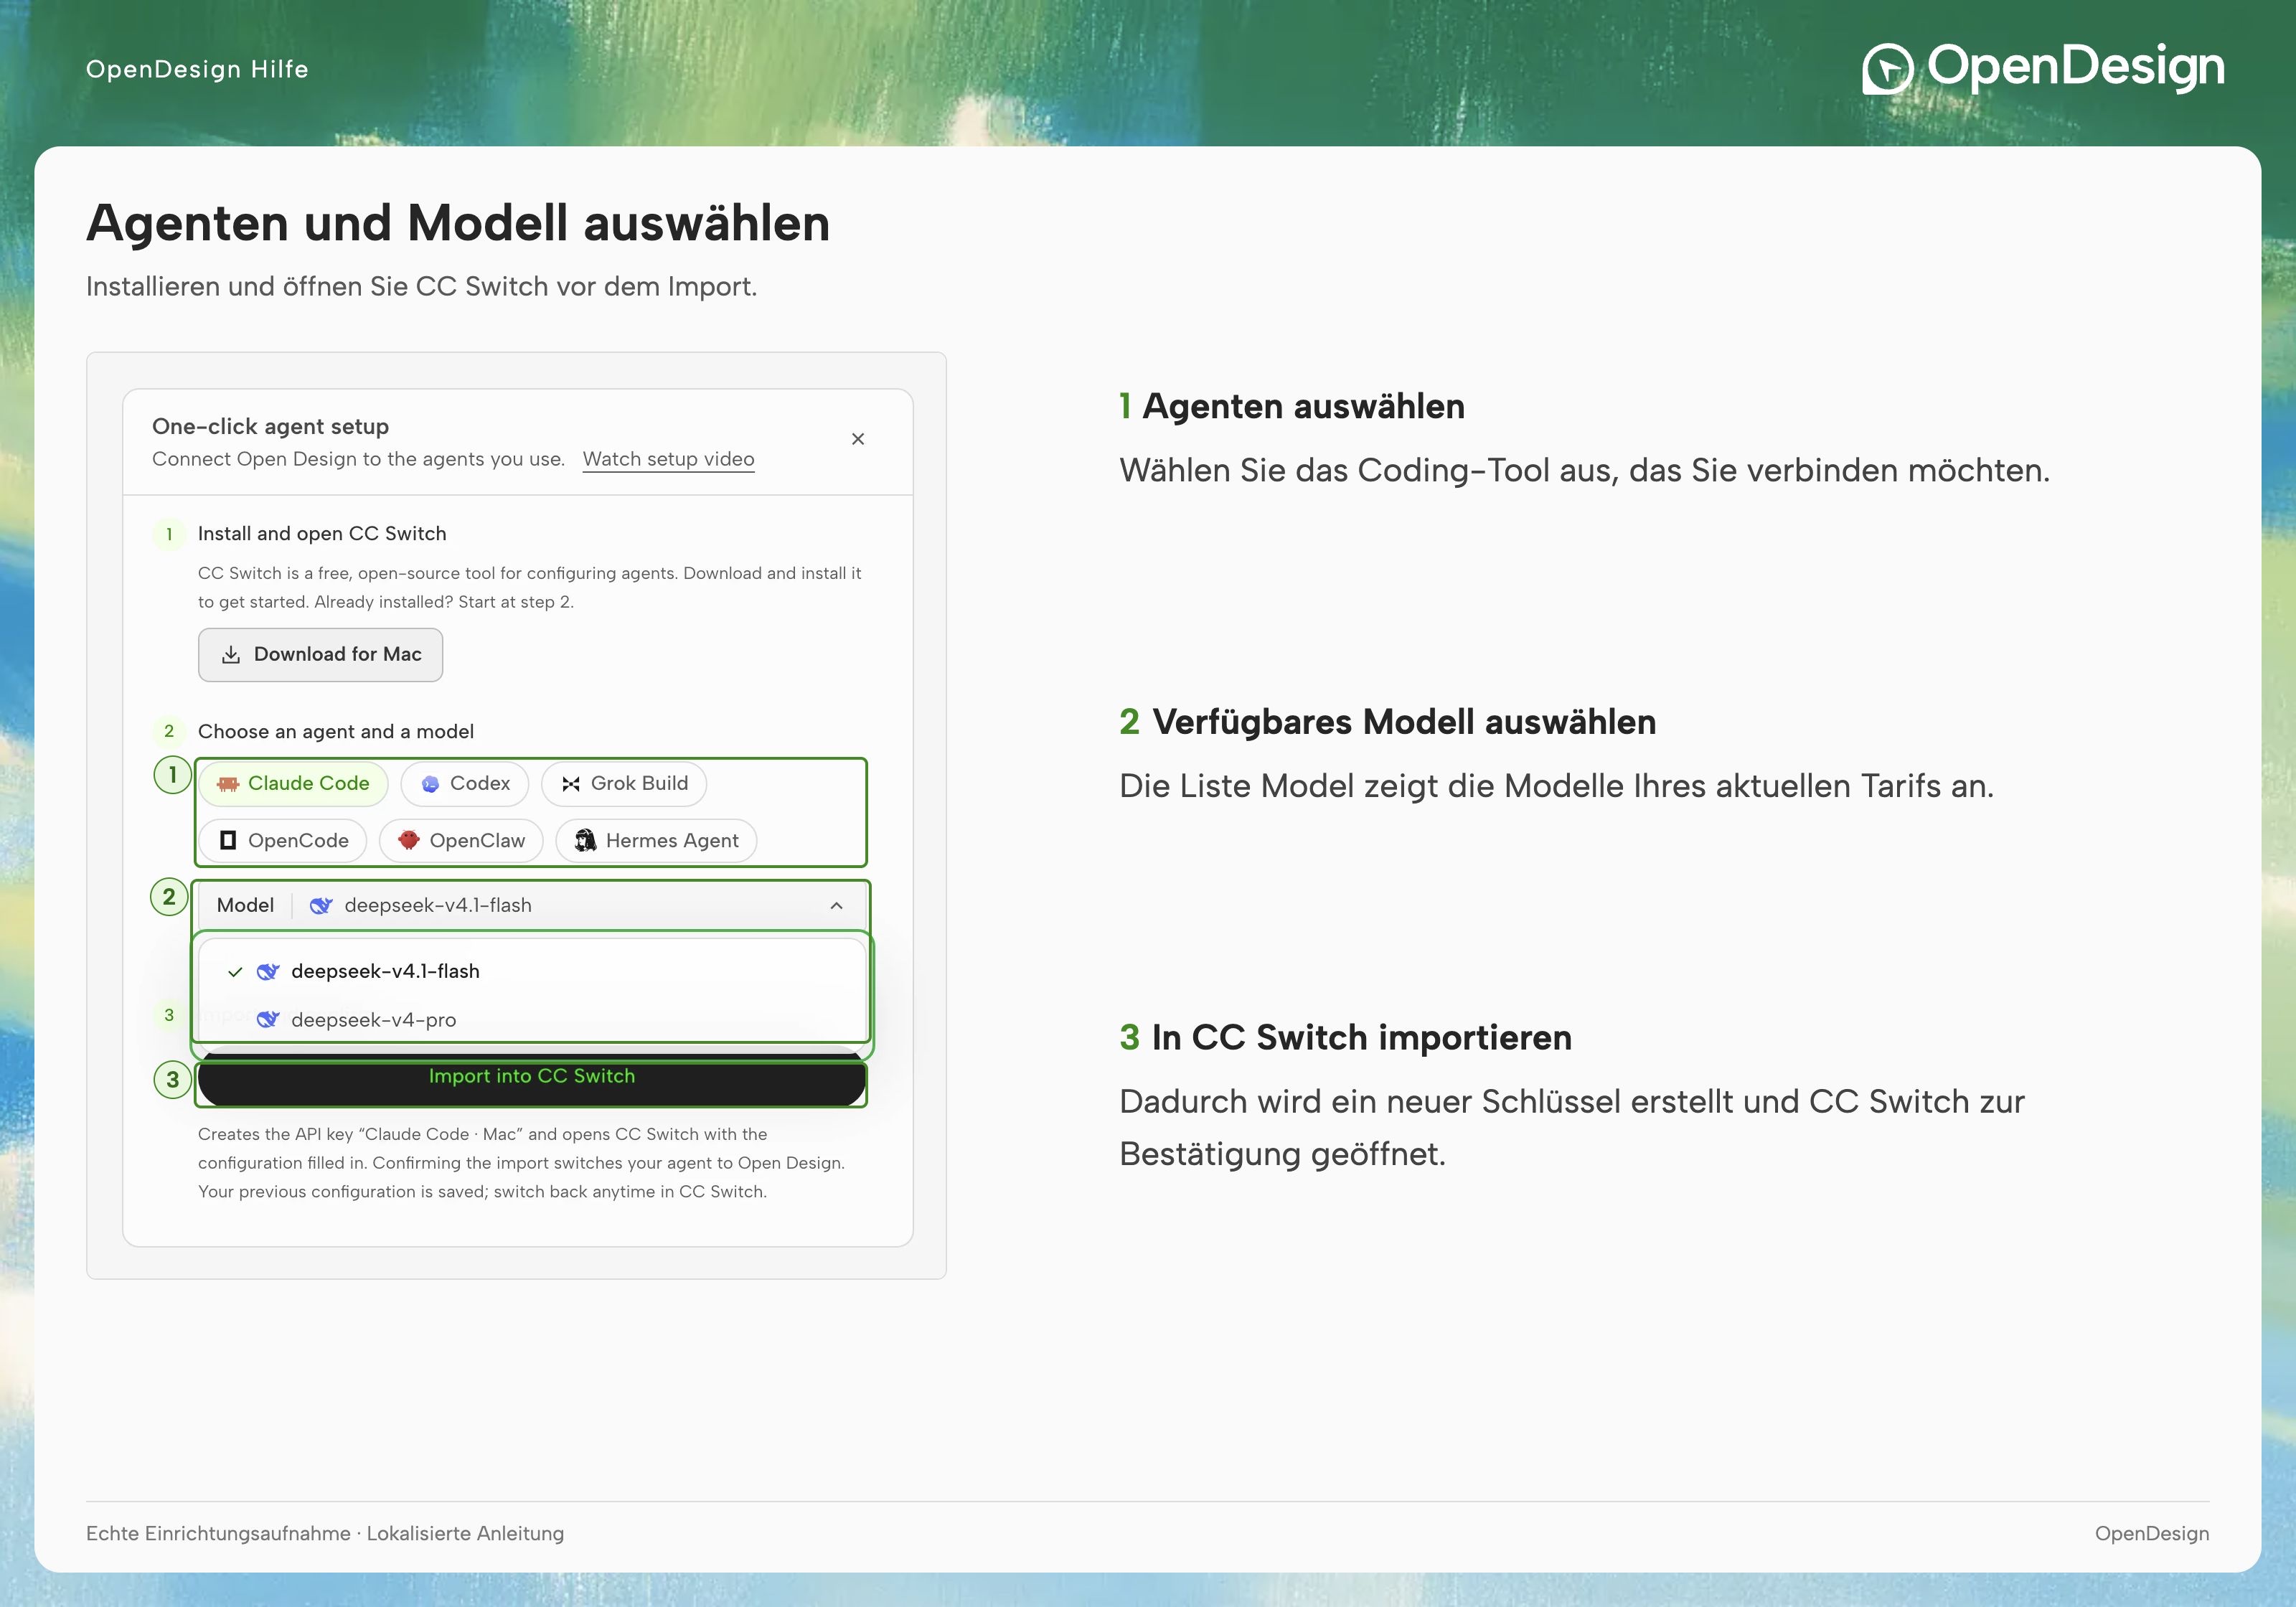
Task: Click the DeepSeek whale icon in Model field
Action: [321, 905]
